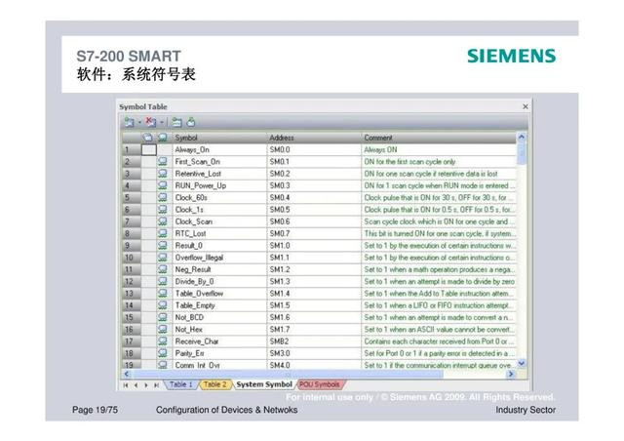The height and width of the screenshot is (441, 624).
Task: Click the Address column header
Action: [314, 138]
